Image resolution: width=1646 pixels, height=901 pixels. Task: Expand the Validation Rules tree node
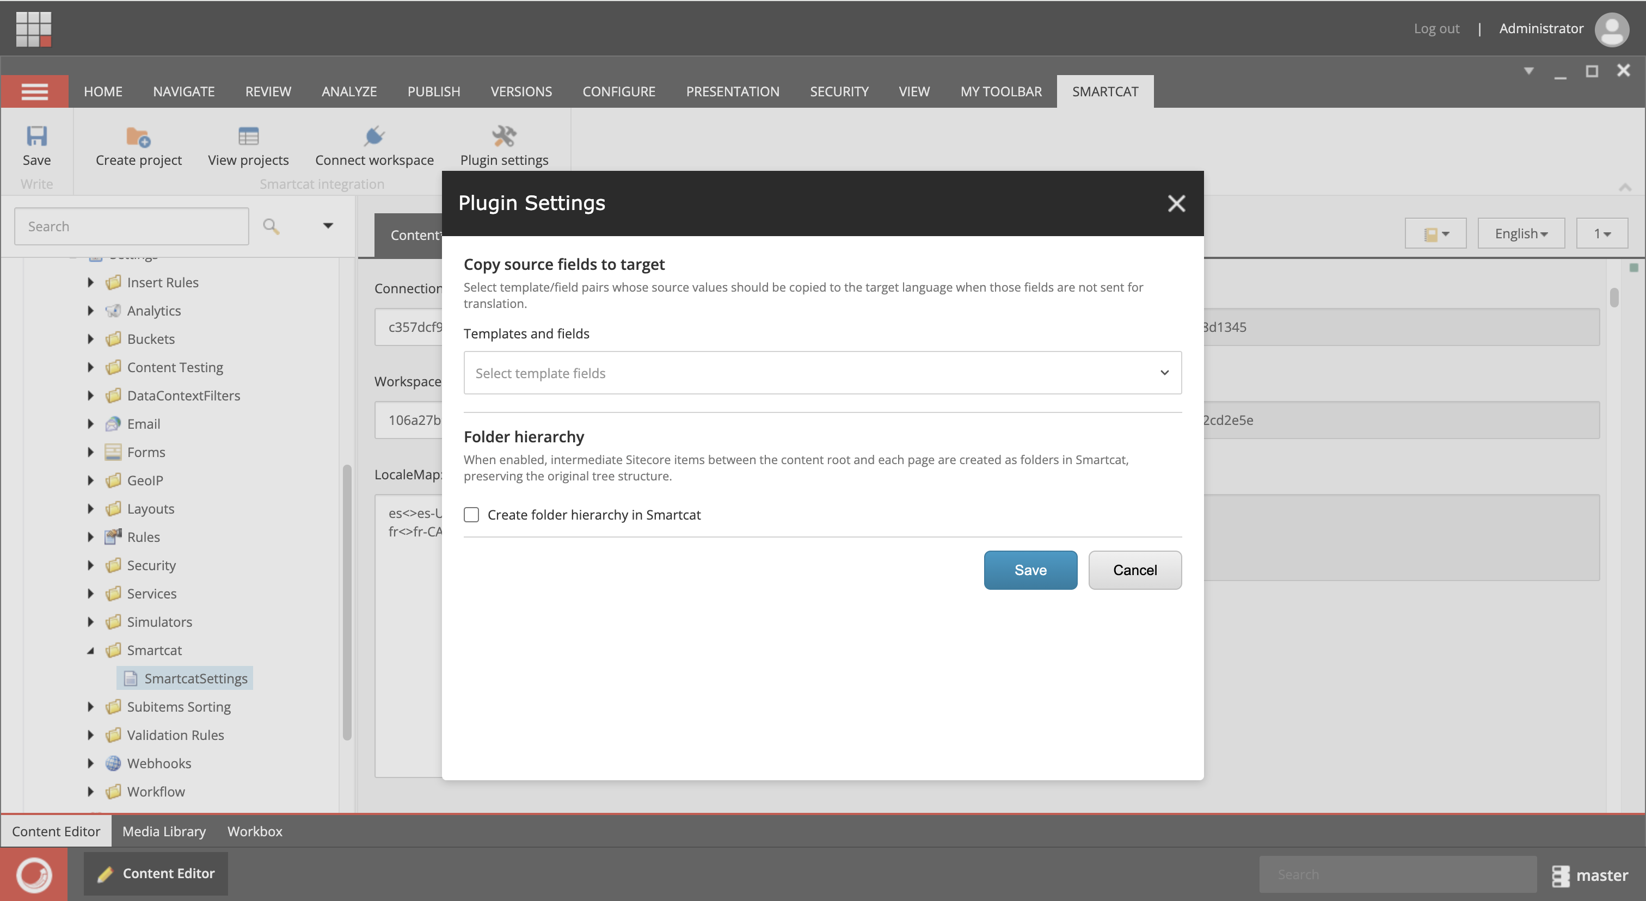coord(90,735)
